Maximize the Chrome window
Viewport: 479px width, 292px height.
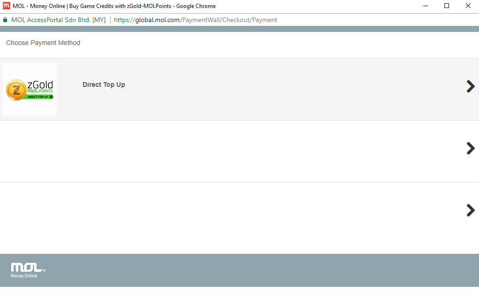point(447,6)
